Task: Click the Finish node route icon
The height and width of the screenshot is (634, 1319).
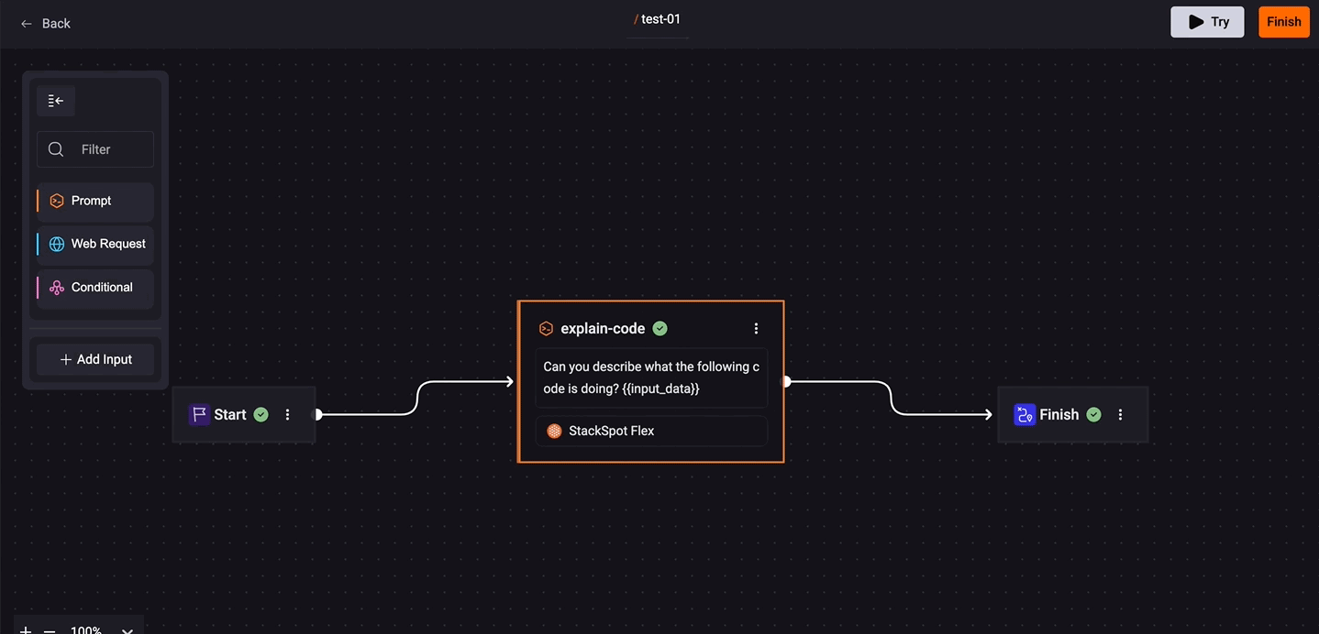Action: click(1024, 415)
